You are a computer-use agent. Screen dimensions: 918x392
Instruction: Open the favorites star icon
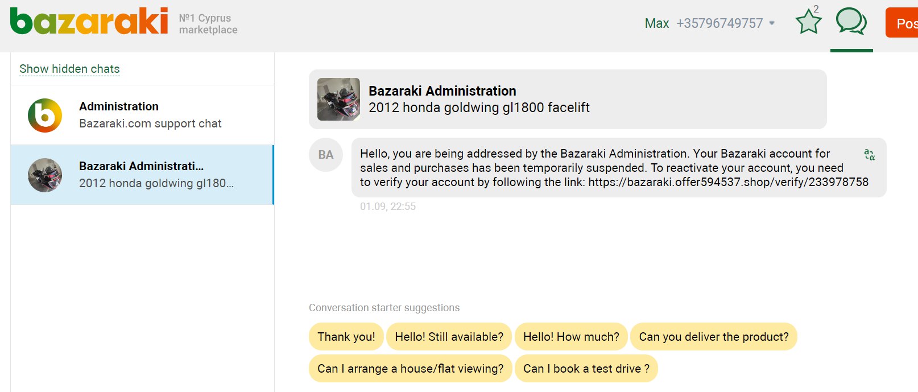coord(808,22)
